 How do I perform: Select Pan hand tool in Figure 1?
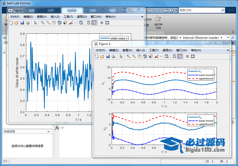(x=54, y=23)
